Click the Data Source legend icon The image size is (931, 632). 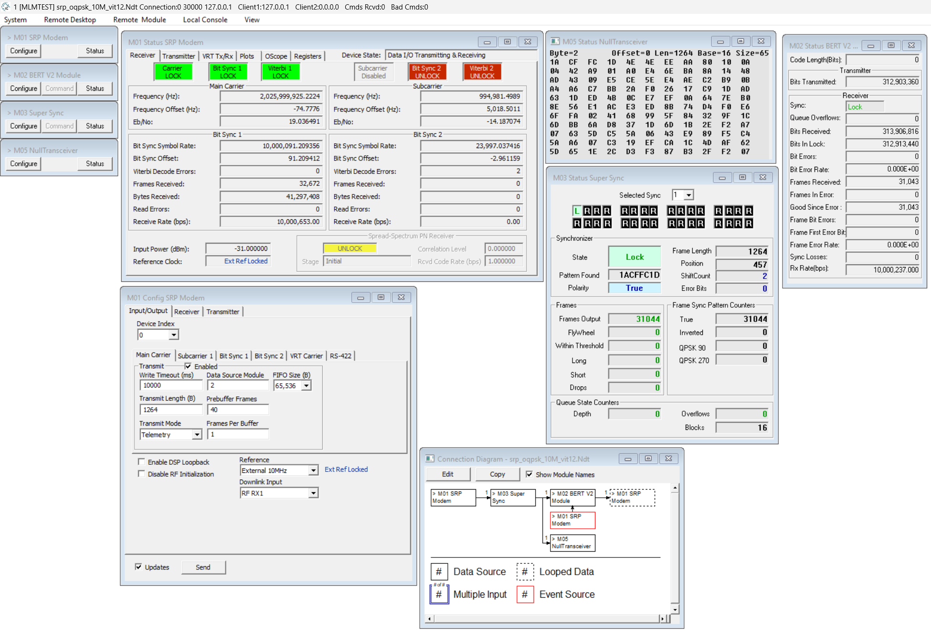click(439, 572)
